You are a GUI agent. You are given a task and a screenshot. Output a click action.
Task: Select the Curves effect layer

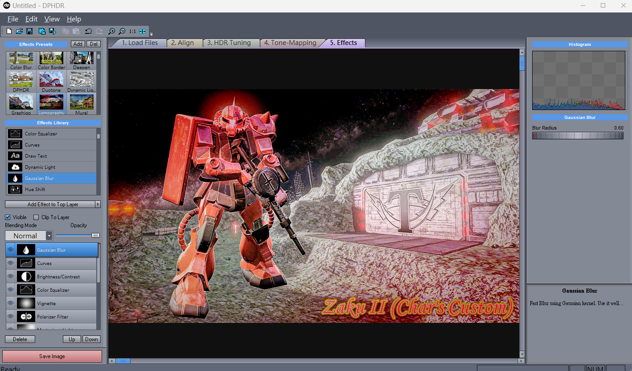[52, 263]
